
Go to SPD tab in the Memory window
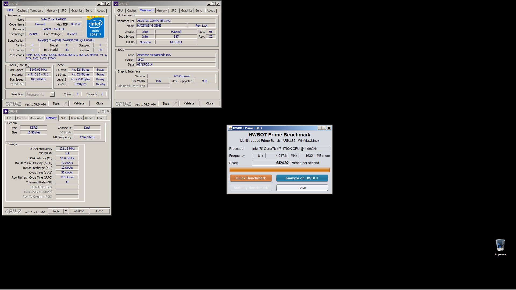tap(64, 118)
